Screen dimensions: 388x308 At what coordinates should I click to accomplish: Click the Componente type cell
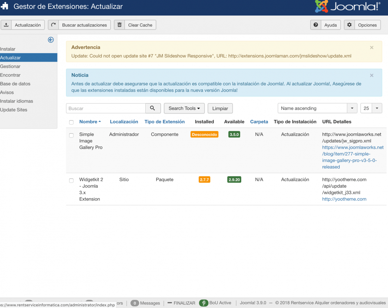(x=165, y=134)
